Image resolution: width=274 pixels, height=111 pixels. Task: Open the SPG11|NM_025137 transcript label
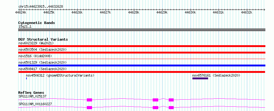(33, 96)
